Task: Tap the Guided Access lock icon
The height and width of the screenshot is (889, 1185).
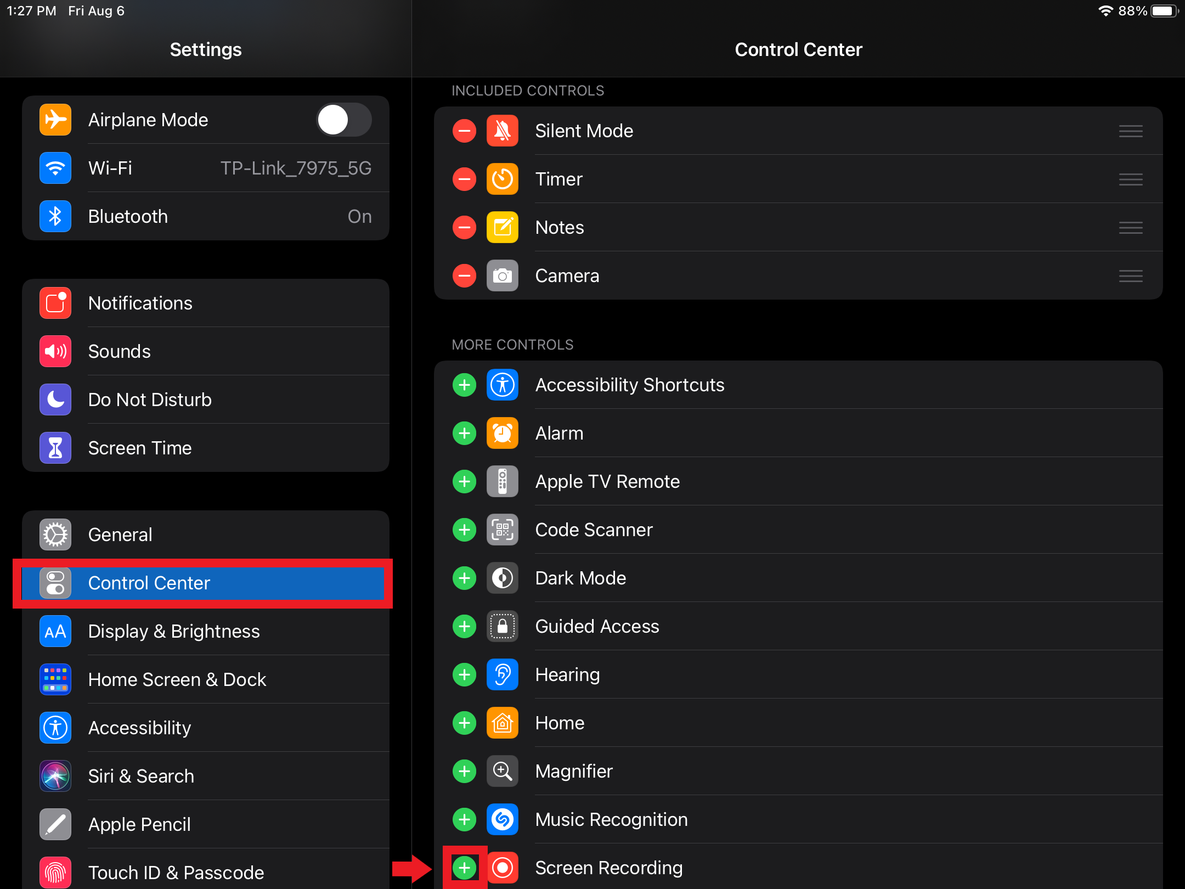Action: [502, 626]
